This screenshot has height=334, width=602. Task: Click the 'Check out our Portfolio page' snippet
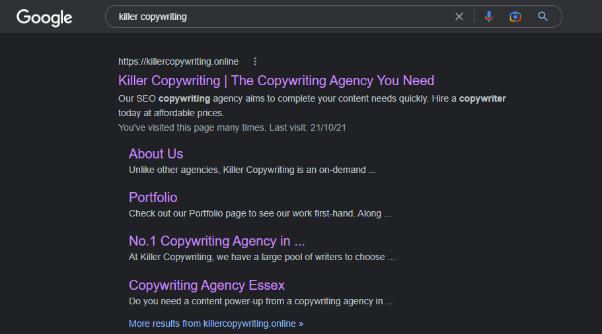(x=260, y=214)
